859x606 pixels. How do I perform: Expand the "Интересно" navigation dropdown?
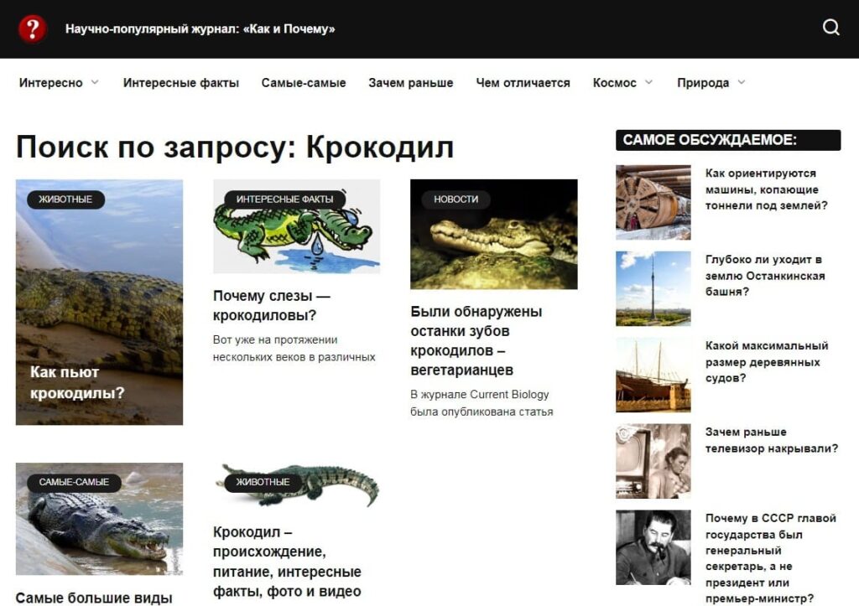click(52, 83)
